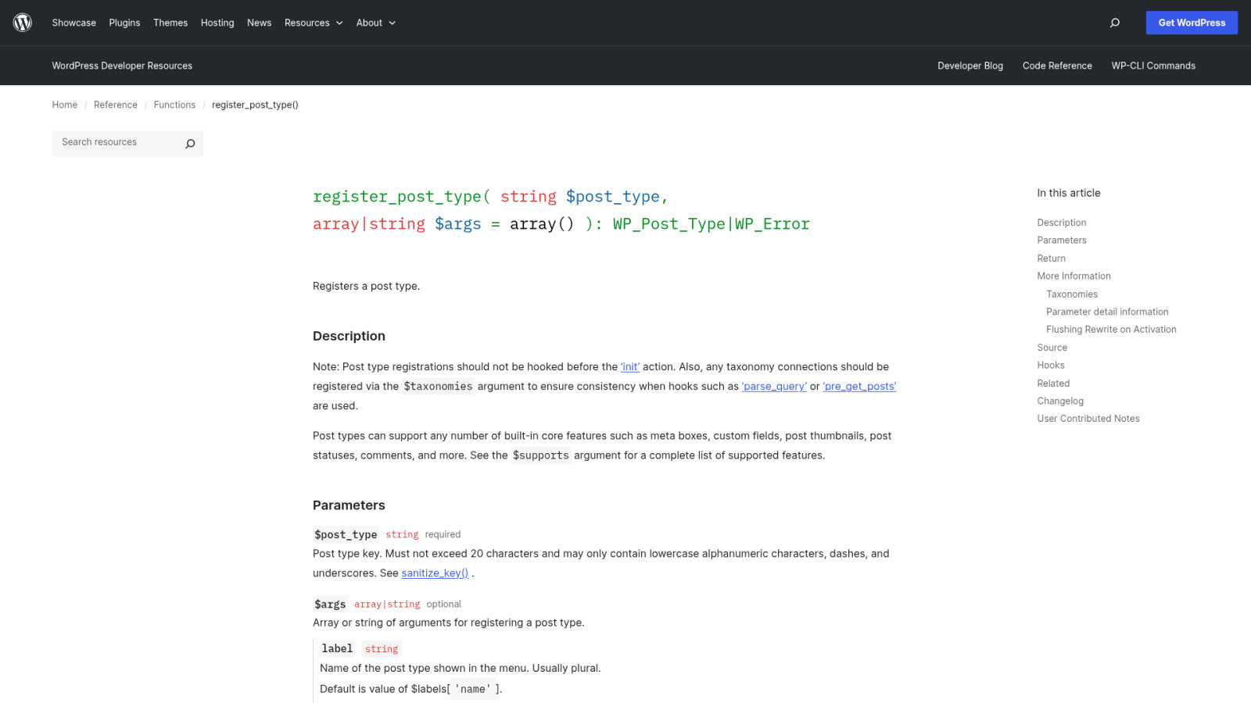Jump to Hooks in article contents
Screen dimensions: 1251x703
coord(1051,365)
